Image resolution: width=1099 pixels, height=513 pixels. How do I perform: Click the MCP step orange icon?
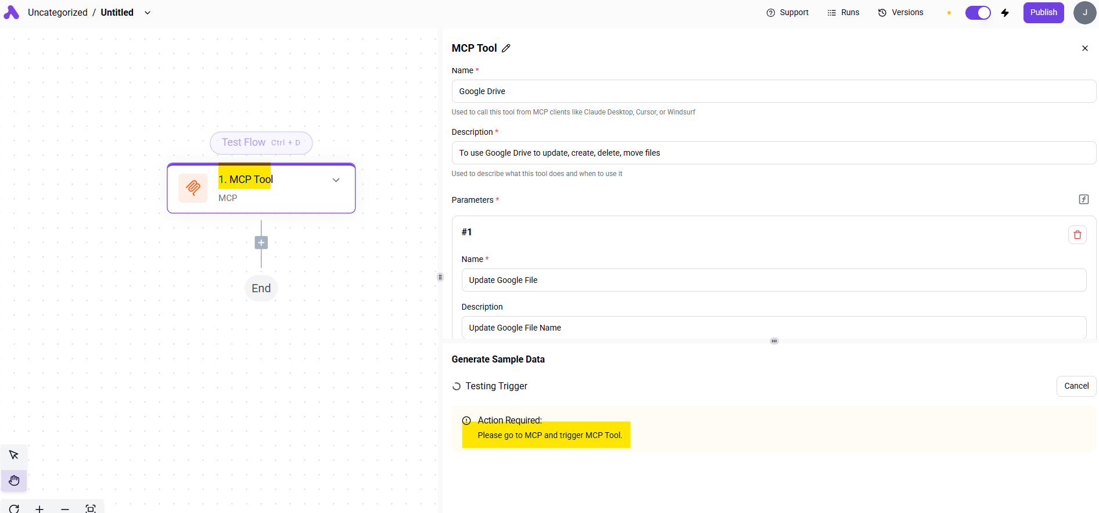pyautogui.click(x=193, y=188)
